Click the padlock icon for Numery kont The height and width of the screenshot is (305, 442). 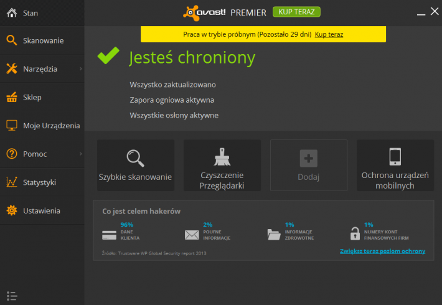(355, 233)
